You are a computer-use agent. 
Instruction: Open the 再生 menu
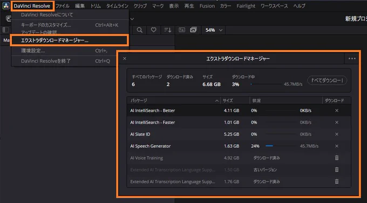(189, 6)
